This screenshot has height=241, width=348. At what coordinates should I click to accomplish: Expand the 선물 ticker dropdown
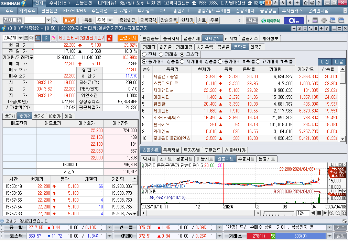(x=219, y=228)
